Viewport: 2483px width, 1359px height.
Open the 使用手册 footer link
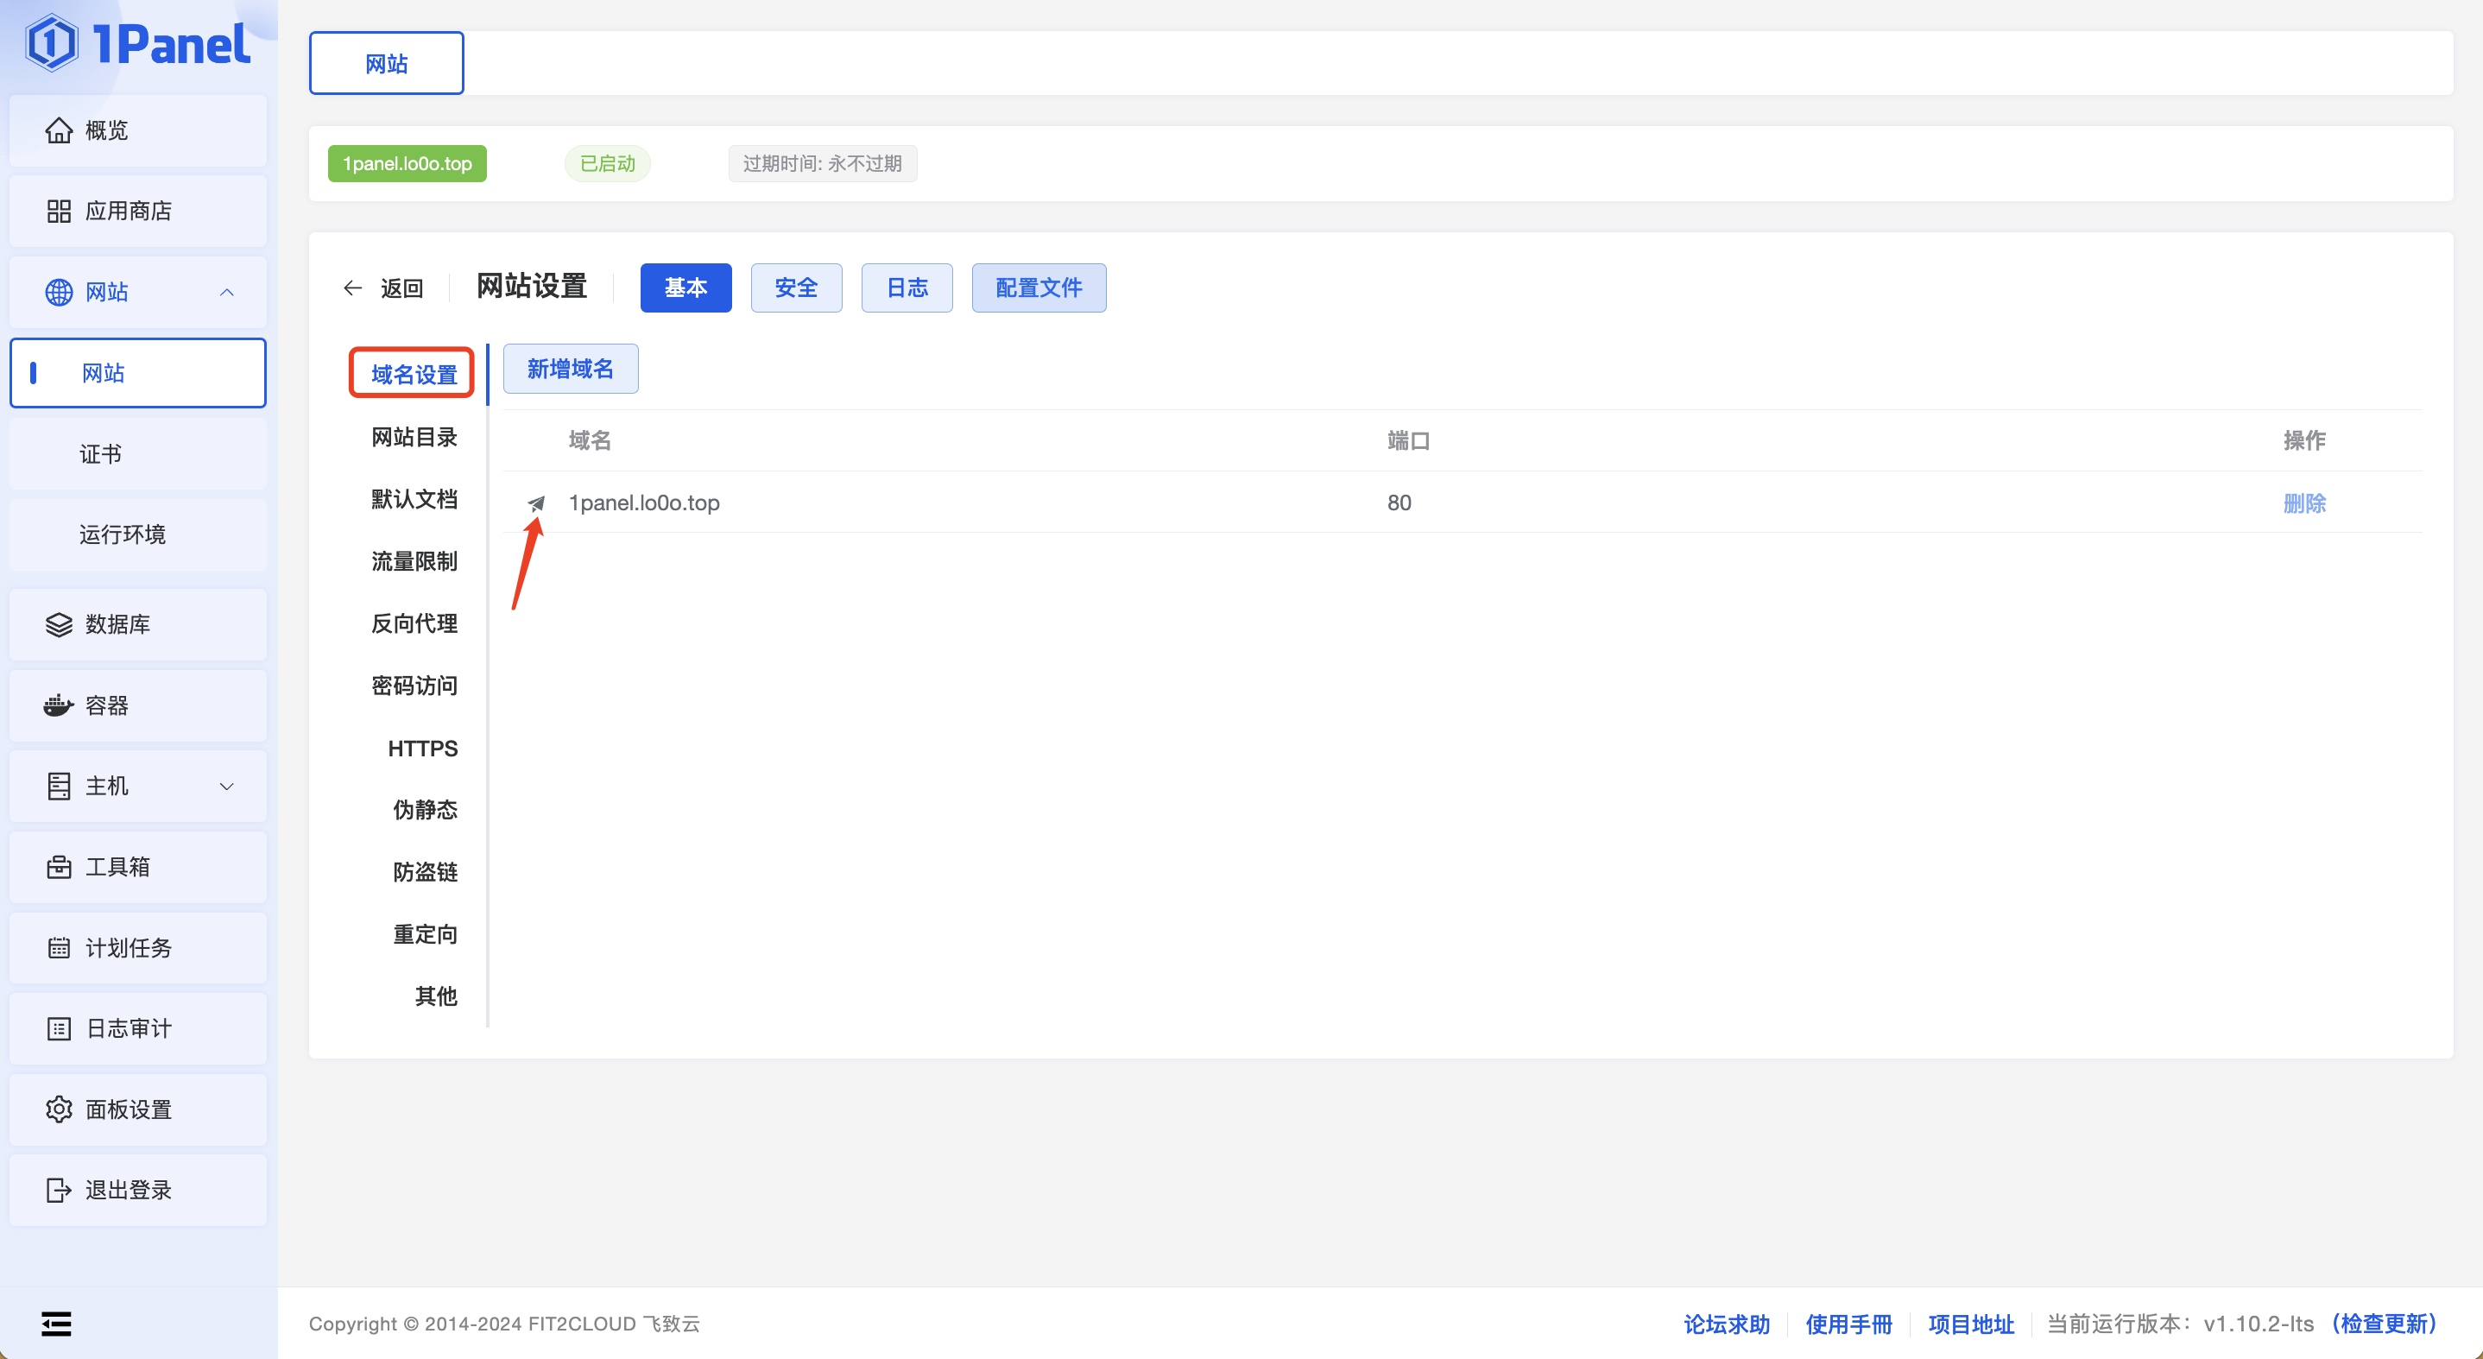(1848, 1324)
